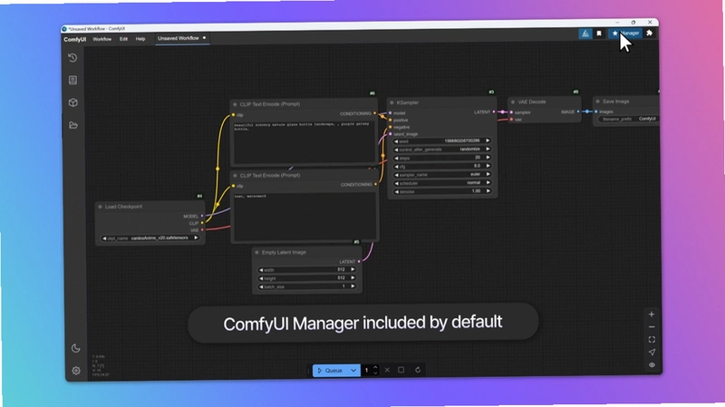
Task: Open the ckpt_name checkpoint selector
Action: pyautogui.click(x=150, y=238)
